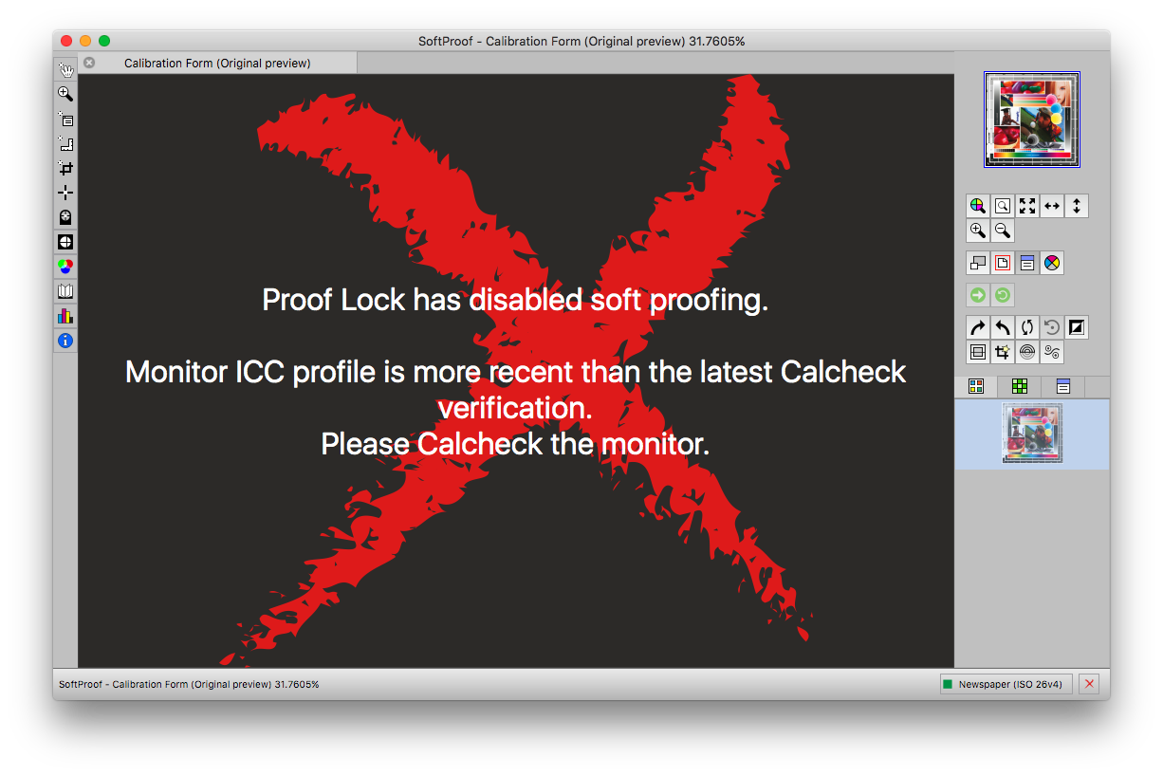Click the color magnifier zoom icon
Screen dimensions: 1163x776
pyautogui.click(x=978, y=206)
